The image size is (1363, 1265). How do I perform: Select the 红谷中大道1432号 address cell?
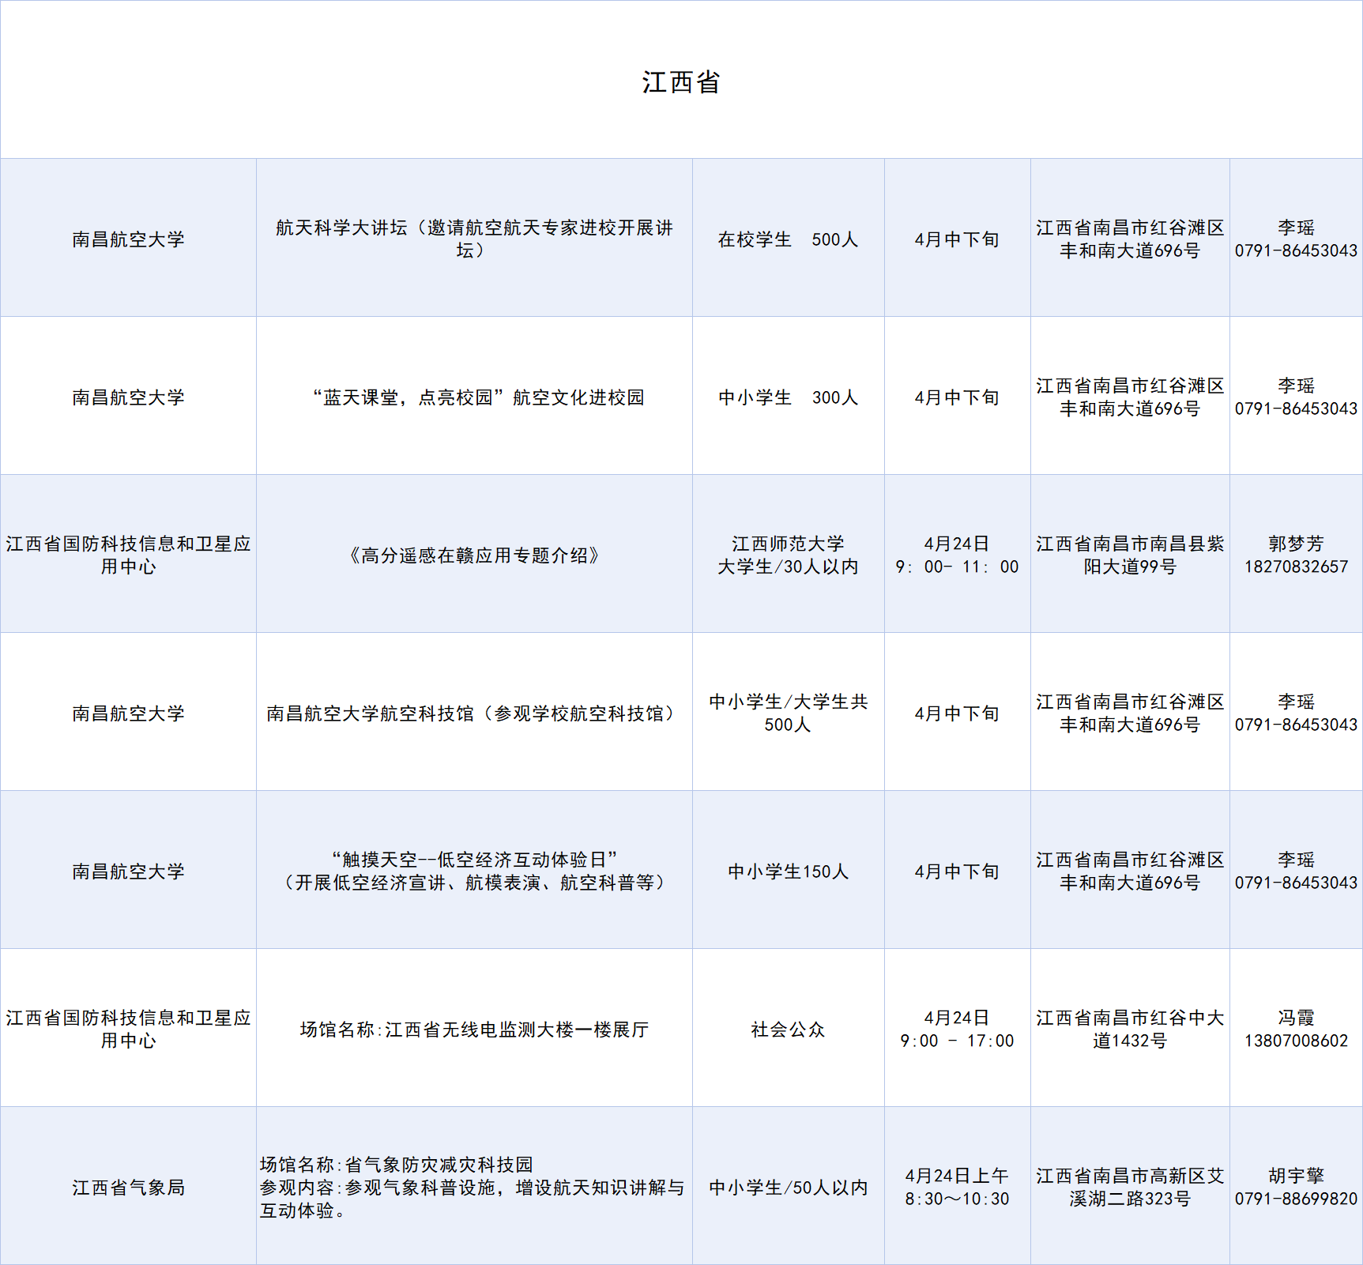[1130, 1028]
